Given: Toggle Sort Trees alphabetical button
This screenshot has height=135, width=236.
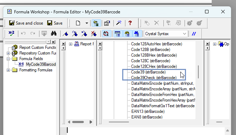Looking at the screenshot, I should pos(106,34).
